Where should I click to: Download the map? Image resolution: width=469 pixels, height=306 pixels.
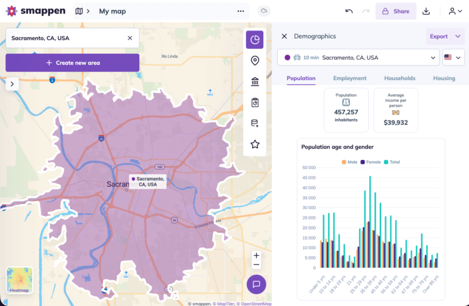pos(426,11)
